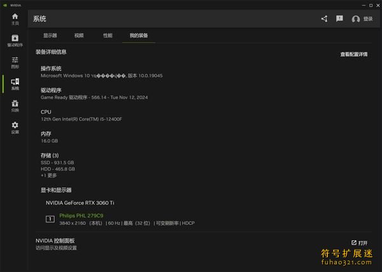The image size is (382, 272).
Task: Maximize the NVIDIA app window
Action: (x=371, y=5)
